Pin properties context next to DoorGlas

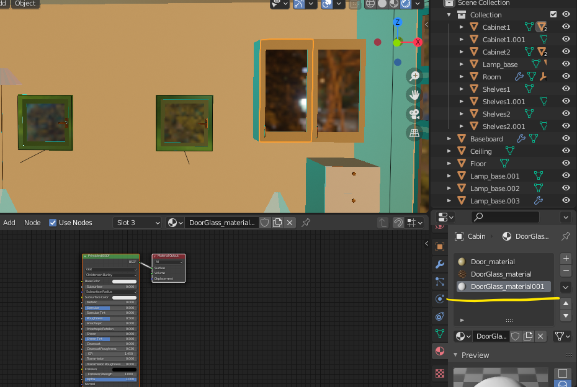click(566, 236)
